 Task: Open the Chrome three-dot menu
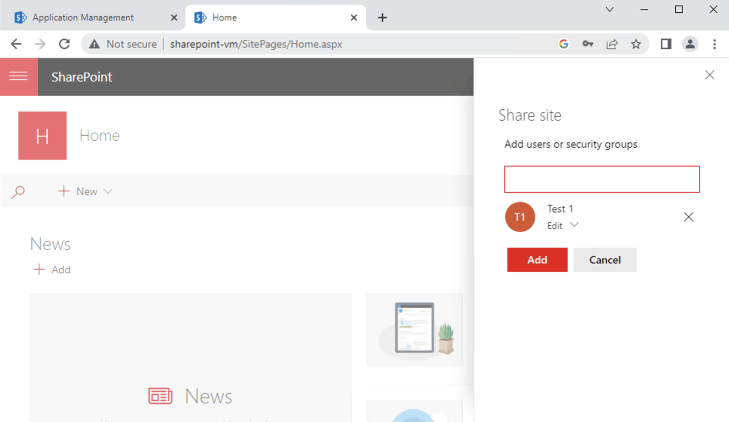click(714, 44)
